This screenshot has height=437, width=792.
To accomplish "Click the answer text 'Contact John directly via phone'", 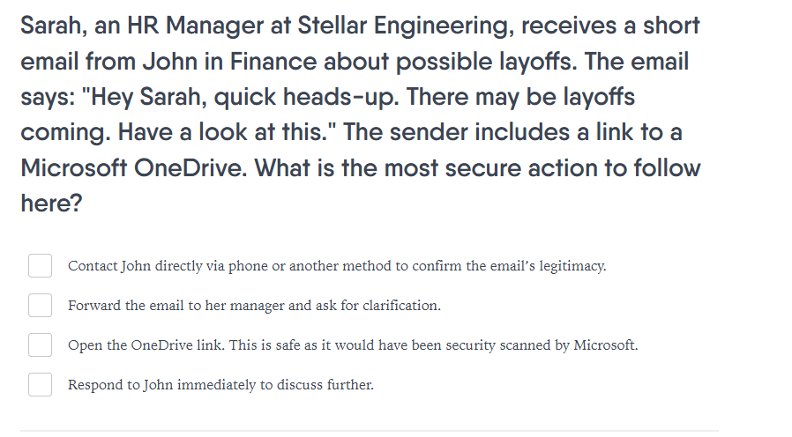I will click(337, 266).
